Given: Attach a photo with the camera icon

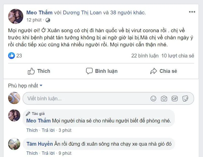Looking at the screenshot, I should click(x=164, y=99).
